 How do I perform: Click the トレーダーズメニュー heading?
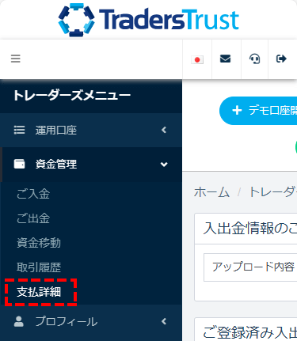(72, 96)
